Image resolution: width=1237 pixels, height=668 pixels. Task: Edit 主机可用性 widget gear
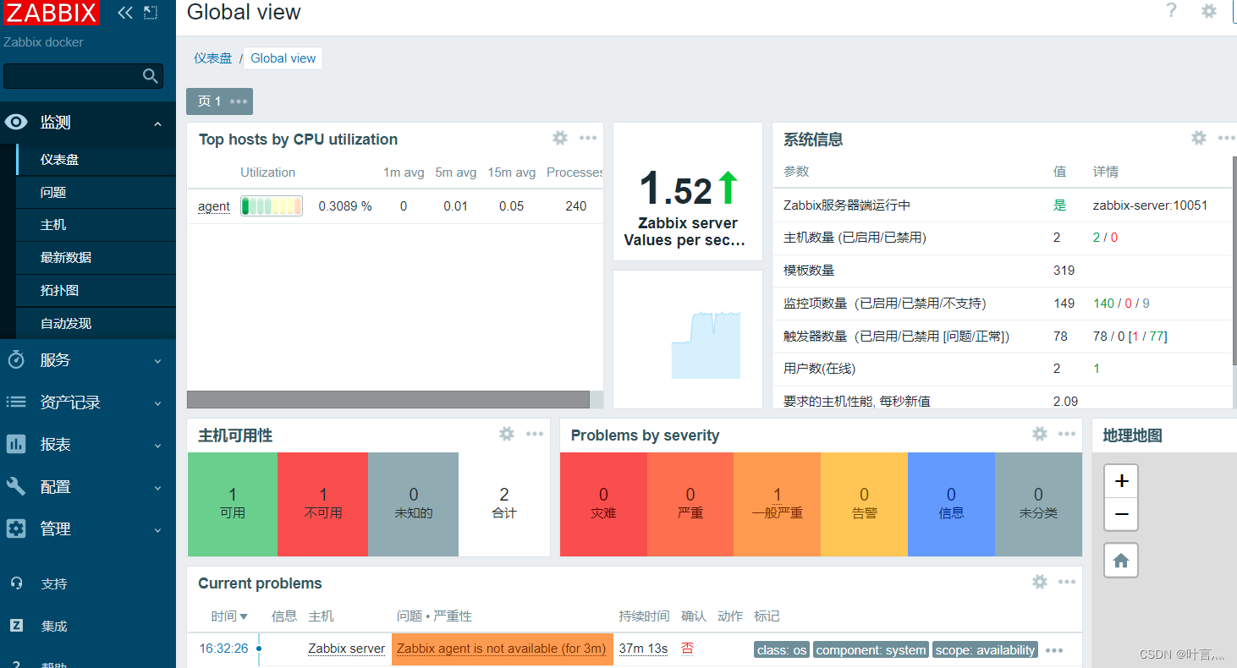[x=507, y=434]
